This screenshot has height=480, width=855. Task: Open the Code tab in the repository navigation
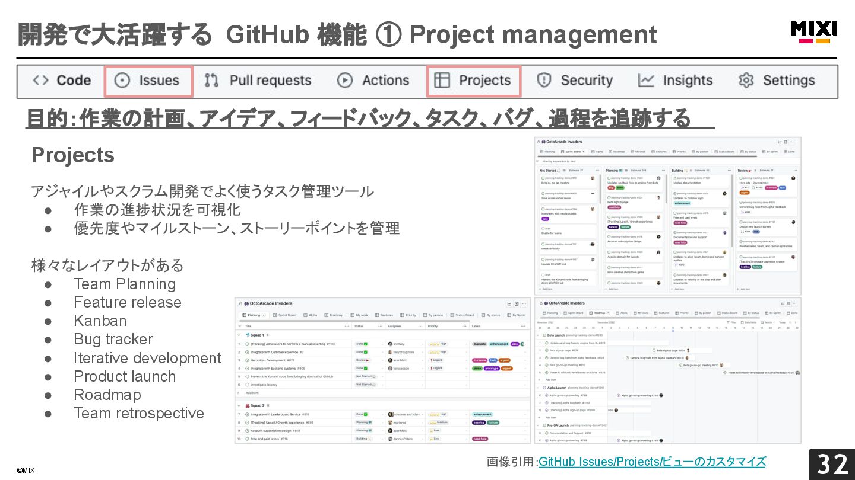tap(62, 81)
